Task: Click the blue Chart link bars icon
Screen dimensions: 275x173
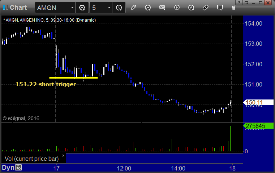Action: tap(5, 7)
